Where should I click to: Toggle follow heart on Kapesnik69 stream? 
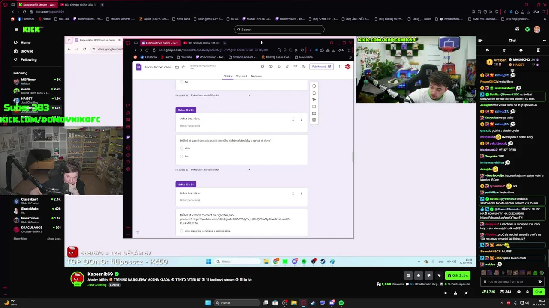coord(428,275)
